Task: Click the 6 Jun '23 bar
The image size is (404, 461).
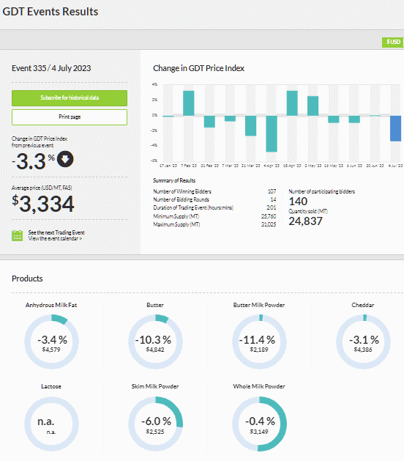Action: (354, 119)
